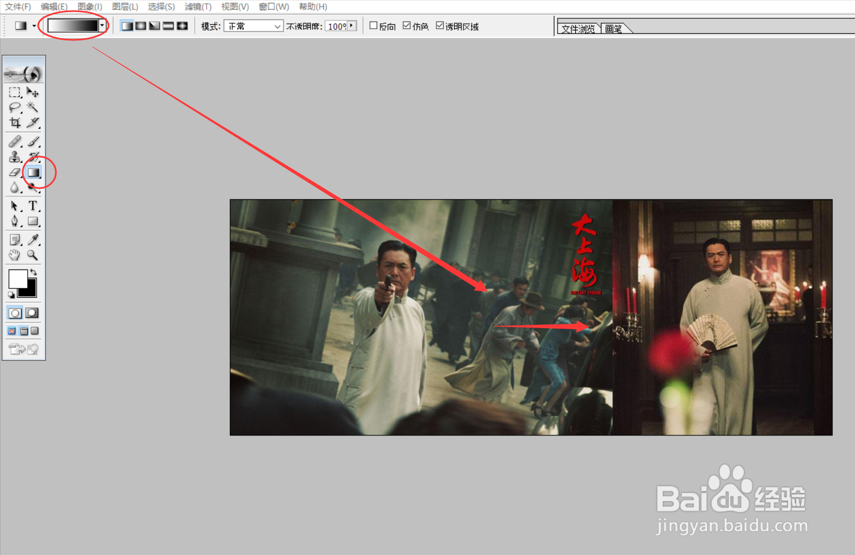The height and width of the screenshot is (555, 855).
Task: Select the Eraser tool
Action: (15, 173)
